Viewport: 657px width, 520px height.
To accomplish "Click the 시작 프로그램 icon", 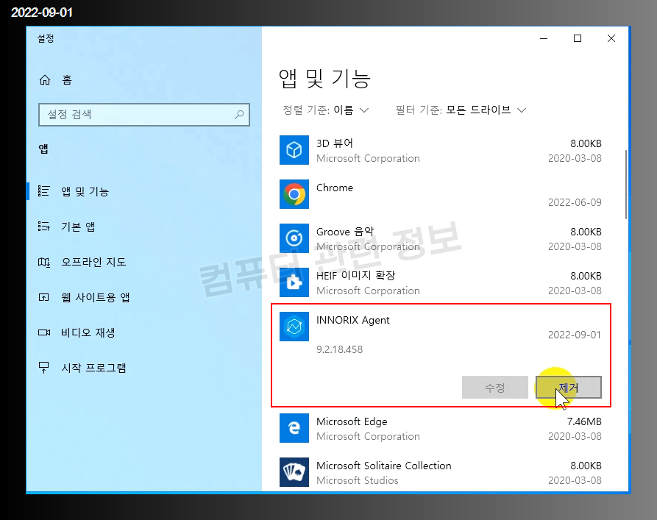I will point(44,368).
